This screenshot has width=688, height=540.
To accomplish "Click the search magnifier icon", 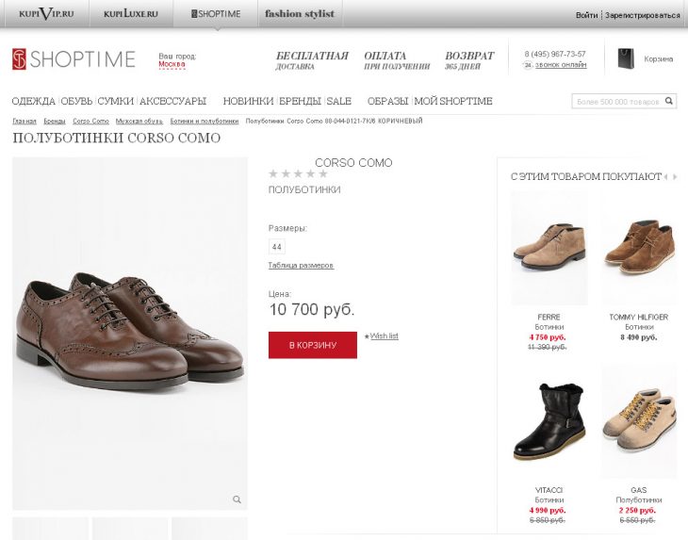I will point(669,101).
